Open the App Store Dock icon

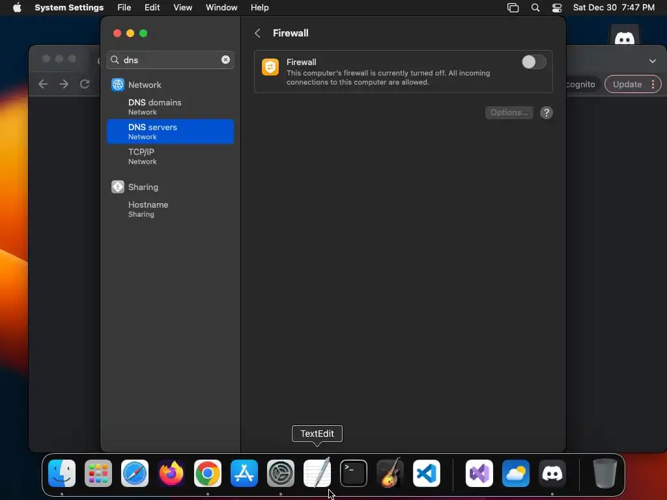(x=244, y=473)
